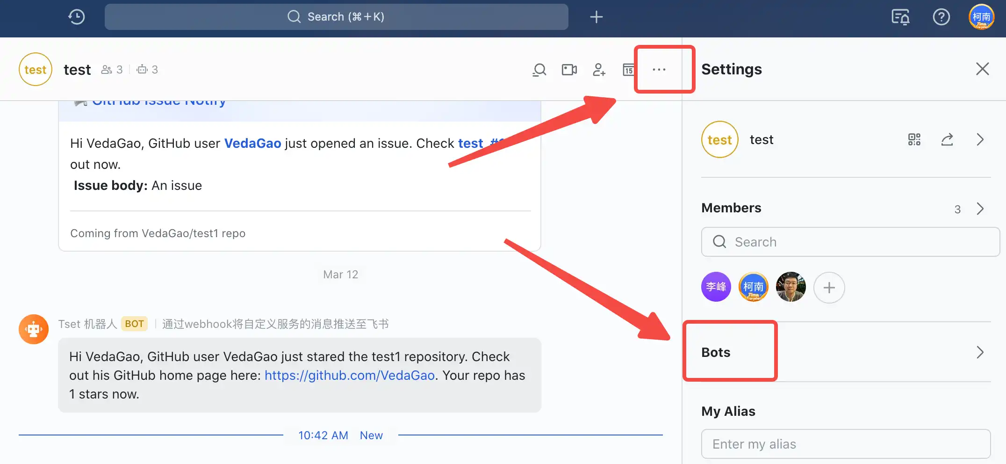Image resolution: width=1006 pixels, height=464 pixels.
Task: Open the https://github.com/VedaGao link
Action: 350,375
